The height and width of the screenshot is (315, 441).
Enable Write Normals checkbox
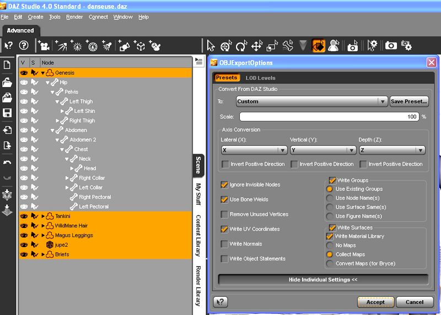[224, 244]
